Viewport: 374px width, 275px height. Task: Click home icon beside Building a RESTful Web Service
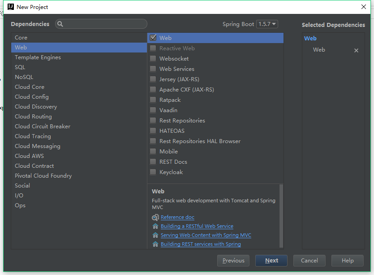(x=155, y=226)
